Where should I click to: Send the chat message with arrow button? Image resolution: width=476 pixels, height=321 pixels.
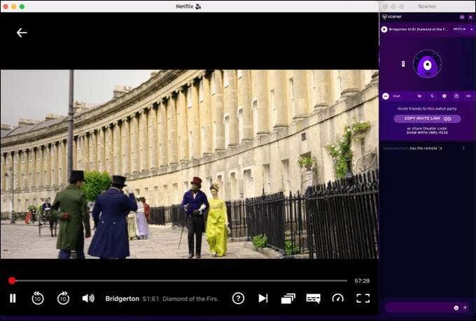[465, 308]
